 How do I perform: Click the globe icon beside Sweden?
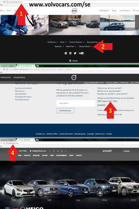(70, 61)
